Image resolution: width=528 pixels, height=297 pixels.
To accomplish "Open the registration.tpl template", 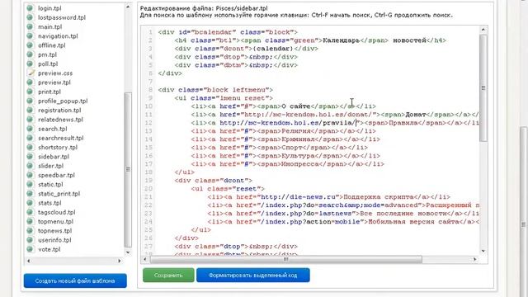I will tap(59, 110).
